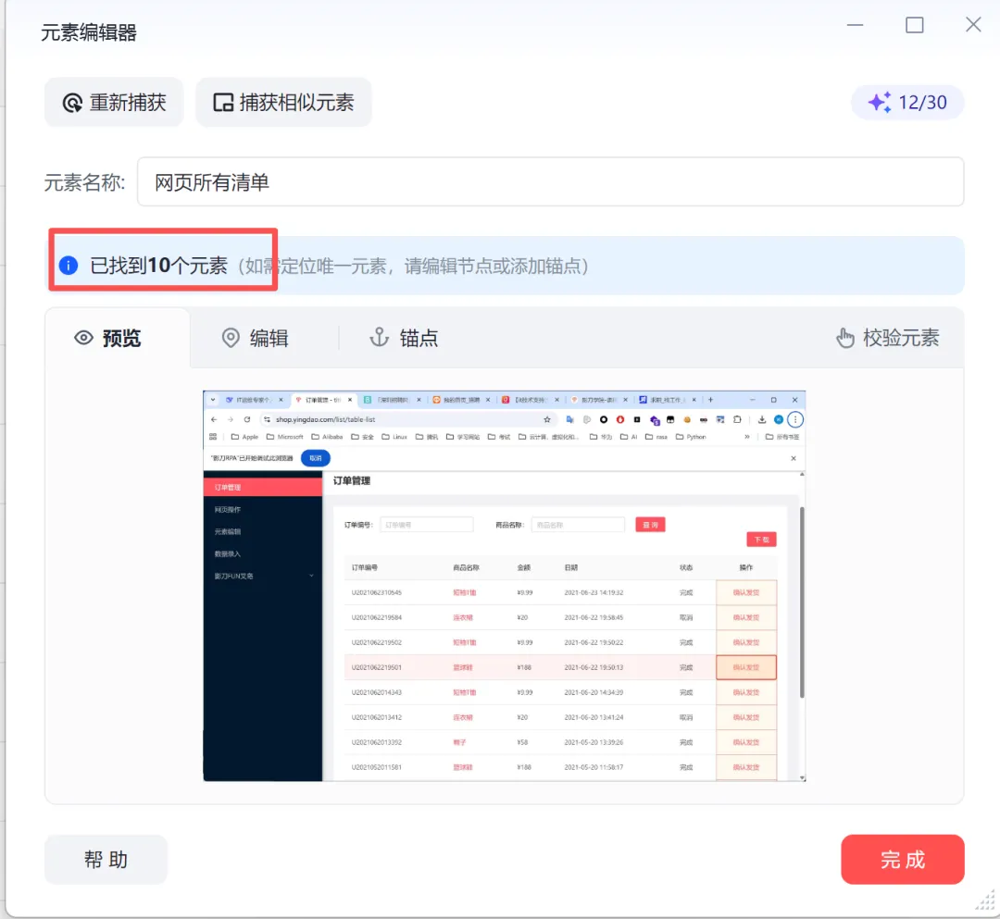
Task: Click the 元素名称 field containing 网页所有清单
Action: tap(550, 182)
